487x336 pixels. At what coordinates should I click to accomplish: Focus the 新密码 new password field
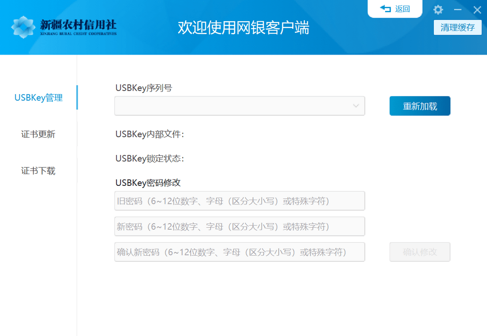coord(239,226)
